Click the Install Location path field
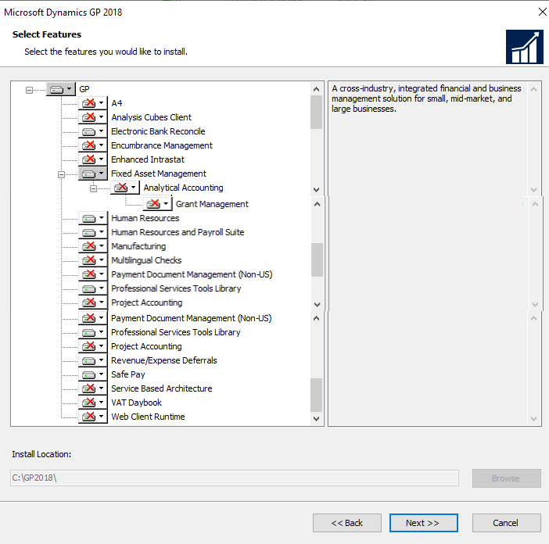 (x=235, y=478)
